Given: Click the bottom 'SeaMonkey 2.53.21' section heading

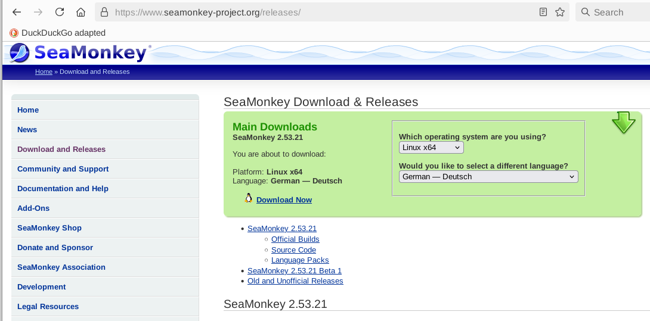Looking at the screenshot, I should 276,304.
